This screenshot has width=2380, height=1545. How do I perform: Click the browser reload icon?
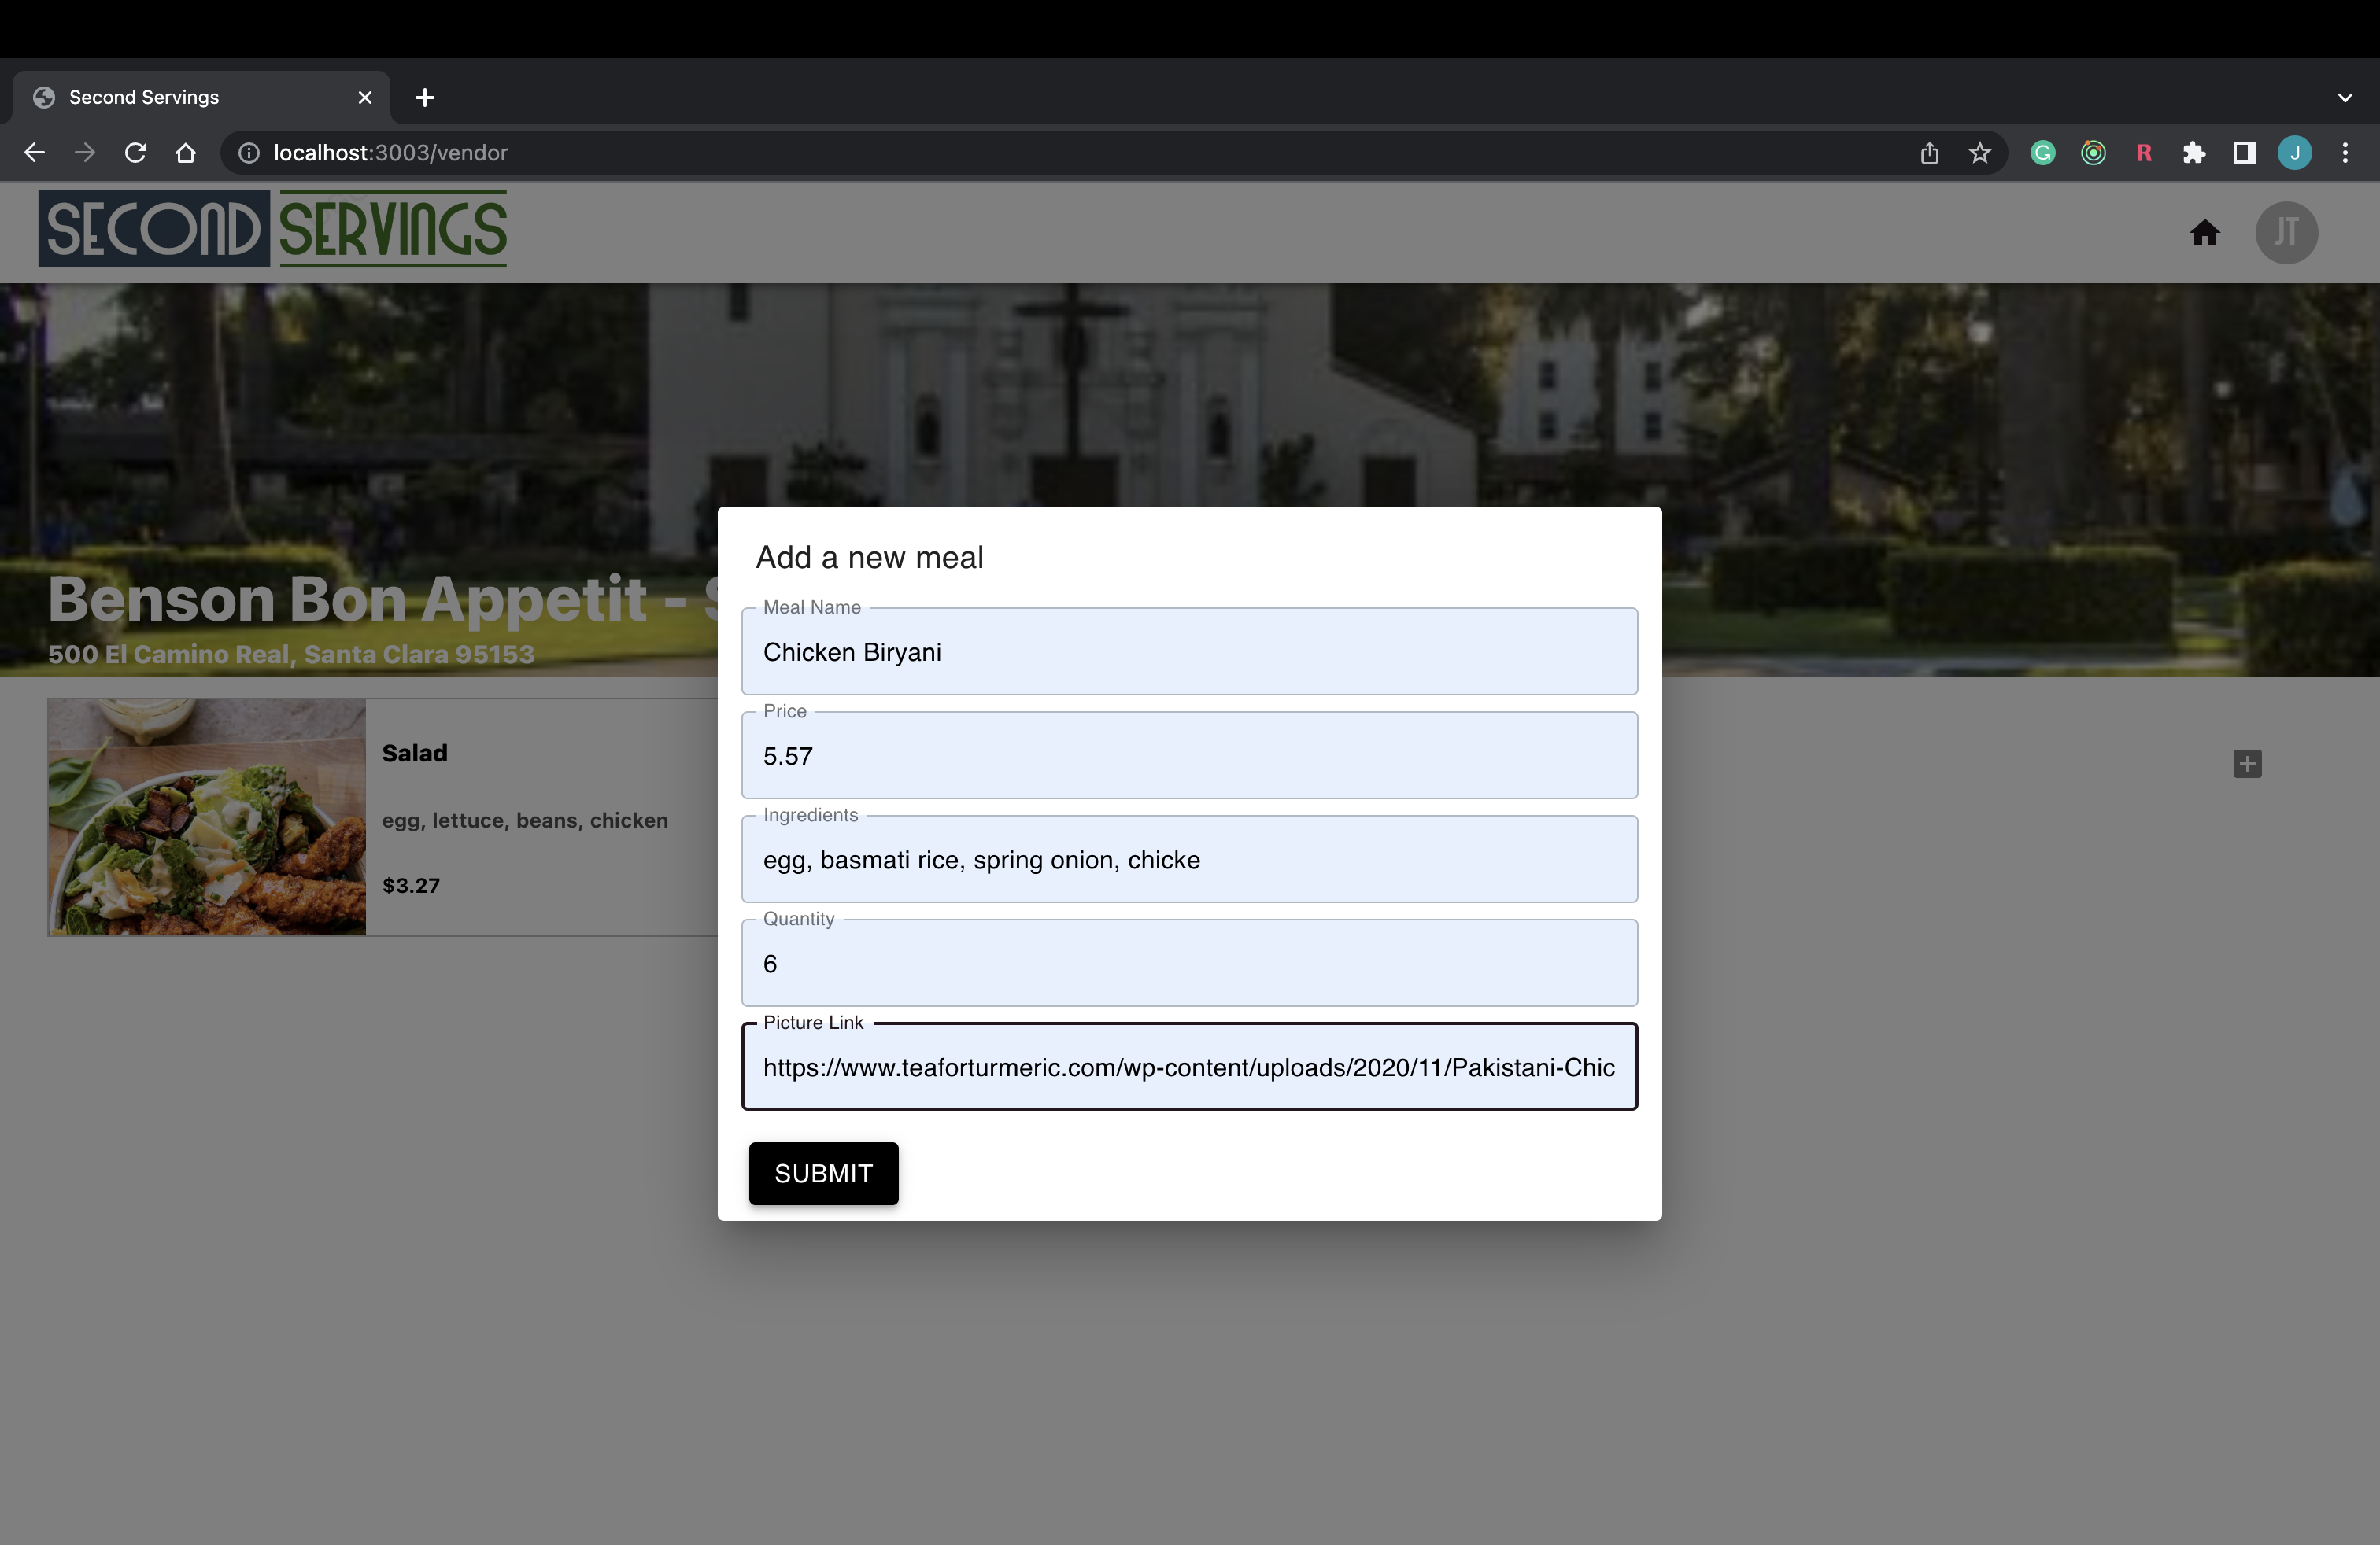click(x=135, y=153)
